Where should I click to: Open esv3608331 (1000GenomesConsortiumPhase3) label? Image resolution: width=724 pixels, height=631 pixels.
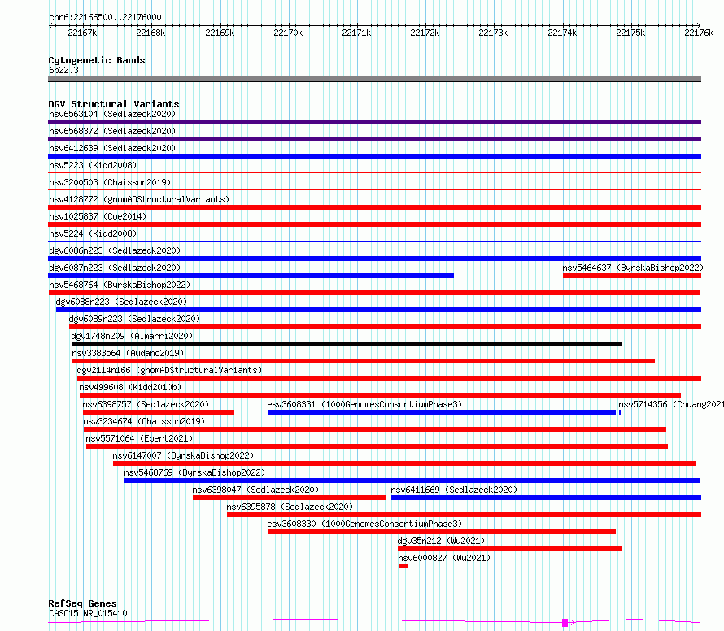pos(364,404)
